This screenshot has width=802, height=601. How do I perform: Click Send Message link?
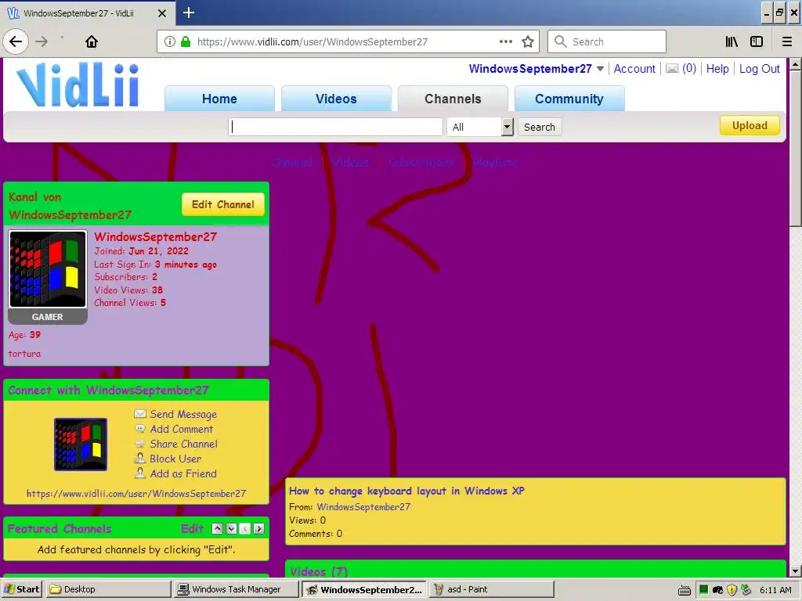[183, 414]
